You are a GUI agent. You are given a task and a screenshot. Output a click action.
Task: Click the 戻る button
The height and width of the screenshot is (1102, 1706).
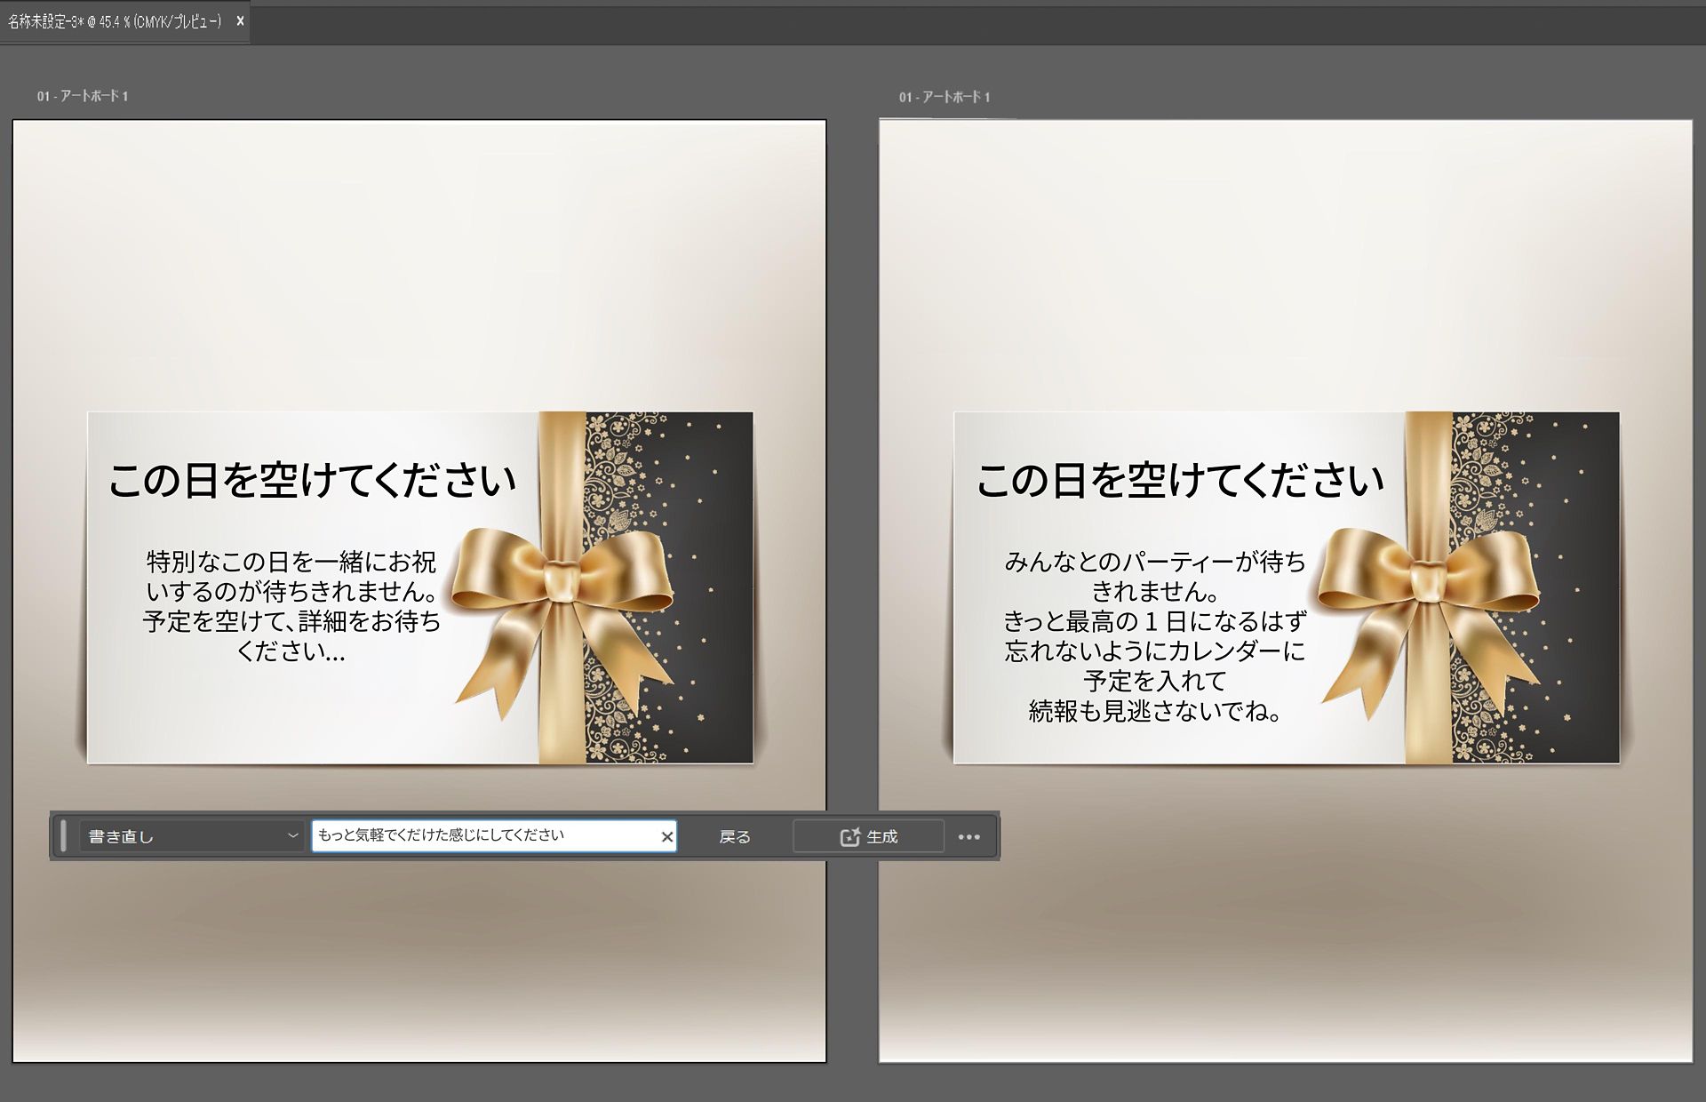735,836
